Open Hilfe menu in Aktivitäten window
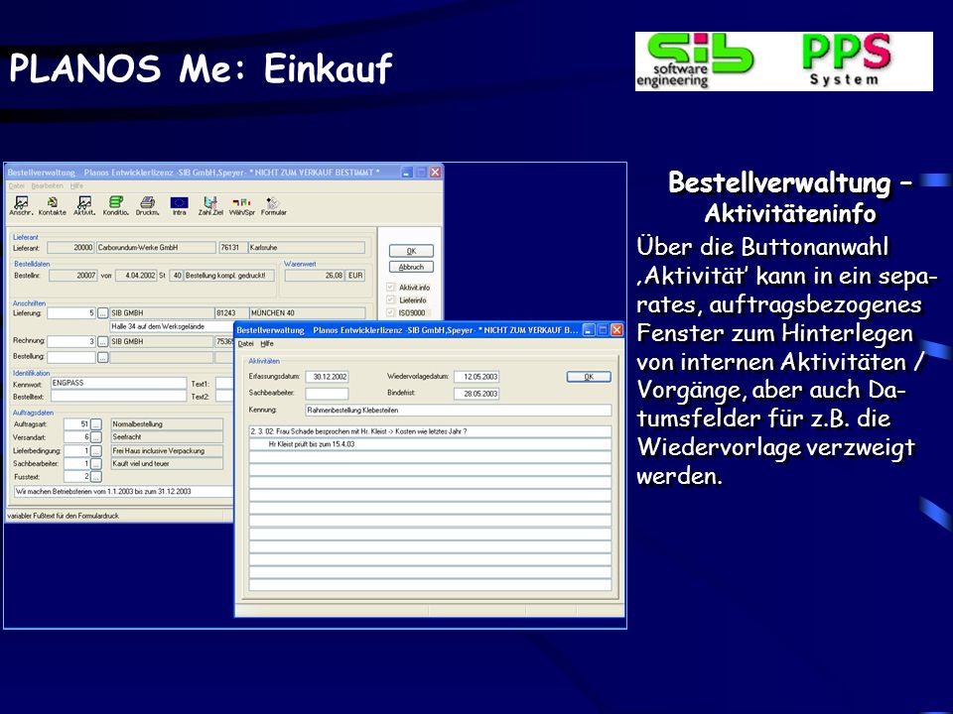Viewport: 953px width, 714px height. (267, 344)
